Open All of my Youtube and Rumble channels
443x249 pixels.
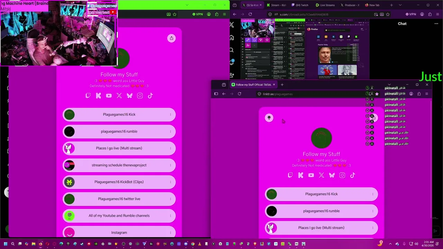click(x=119, y=216)
